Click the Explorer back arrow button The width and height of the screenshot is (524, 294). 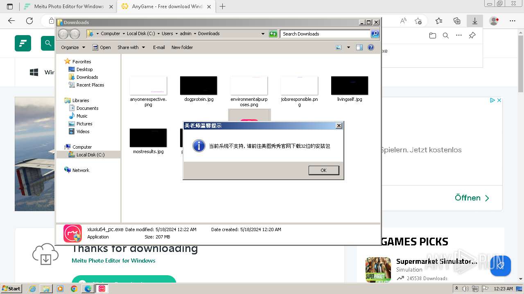63,34
